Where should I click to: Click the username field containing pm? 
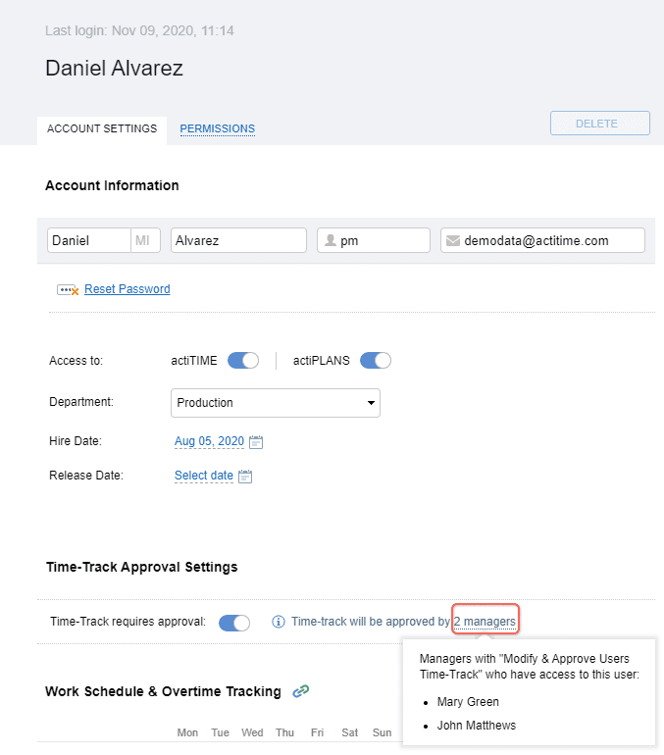click(x=373, y=240)
